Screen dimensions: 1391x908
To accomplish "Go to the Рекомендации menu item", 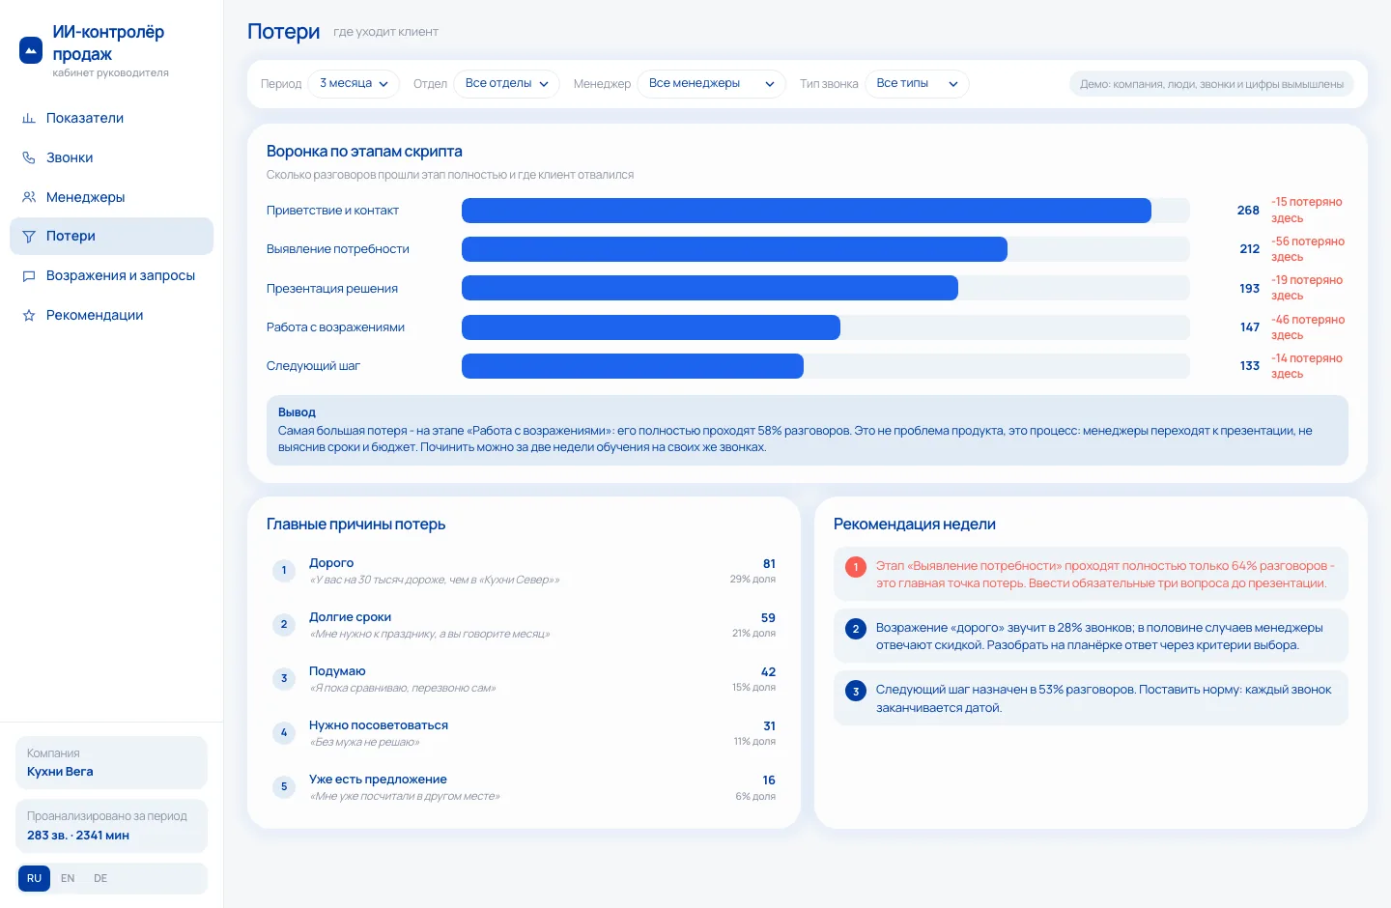I will [x=95, y=315].
